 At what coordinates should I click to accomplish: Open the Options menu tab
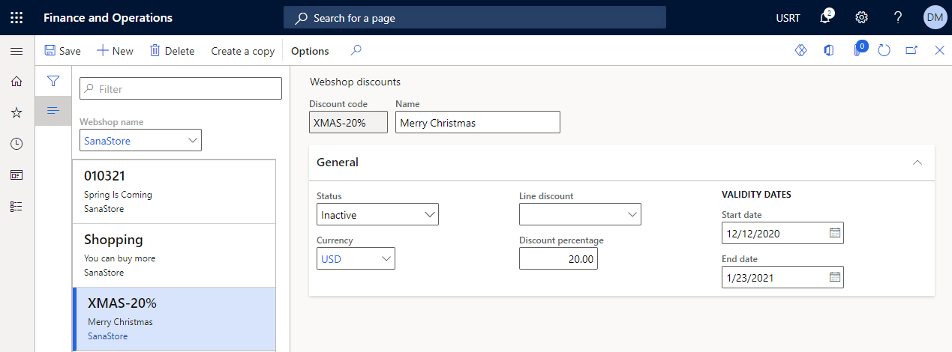pyautogui.click(x=310, y=51)
